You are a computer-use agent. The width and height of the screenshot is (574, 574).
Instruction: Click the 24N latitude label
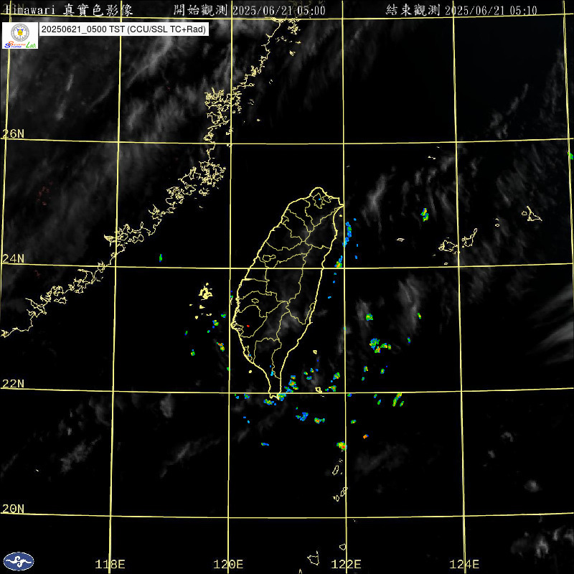click(13, 259)
